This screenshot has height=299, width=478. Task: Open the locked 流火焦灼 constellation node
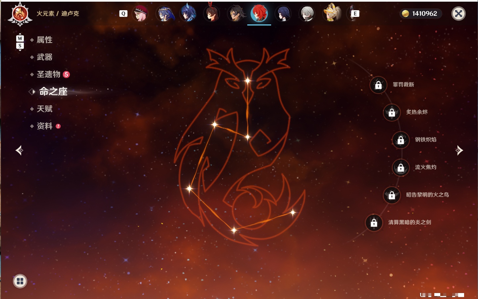pos(401,168)
